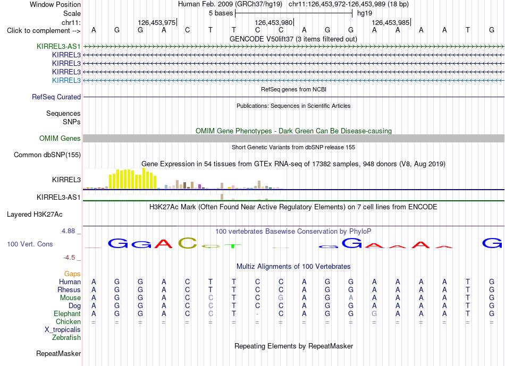Click the RefSeq Curated dark blue line
Image resolution: width=505 pixels, height=366 pixels.
pyautogui.click(x=293, y=97)
